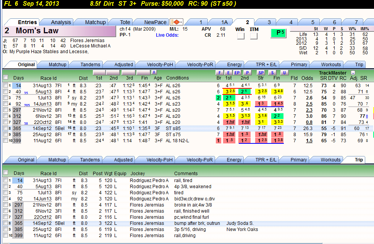Open the dropdown arrow beside the orange diamond
This screenshot has height=244, width=374.
pyautogui.click(x=181, y=22)
